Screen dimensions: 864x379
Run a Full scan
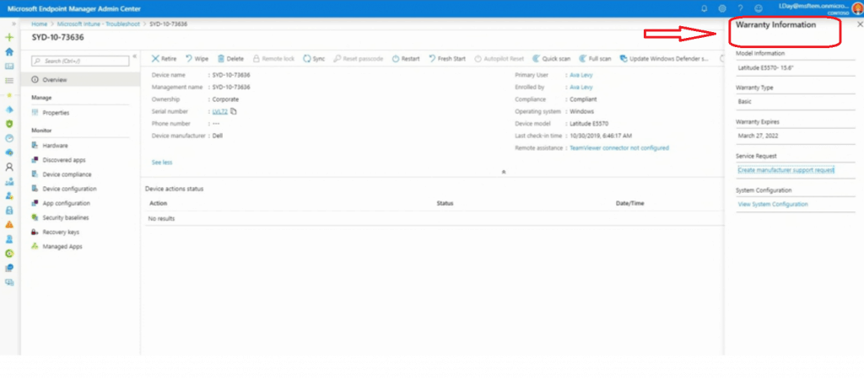coord(595,59)
